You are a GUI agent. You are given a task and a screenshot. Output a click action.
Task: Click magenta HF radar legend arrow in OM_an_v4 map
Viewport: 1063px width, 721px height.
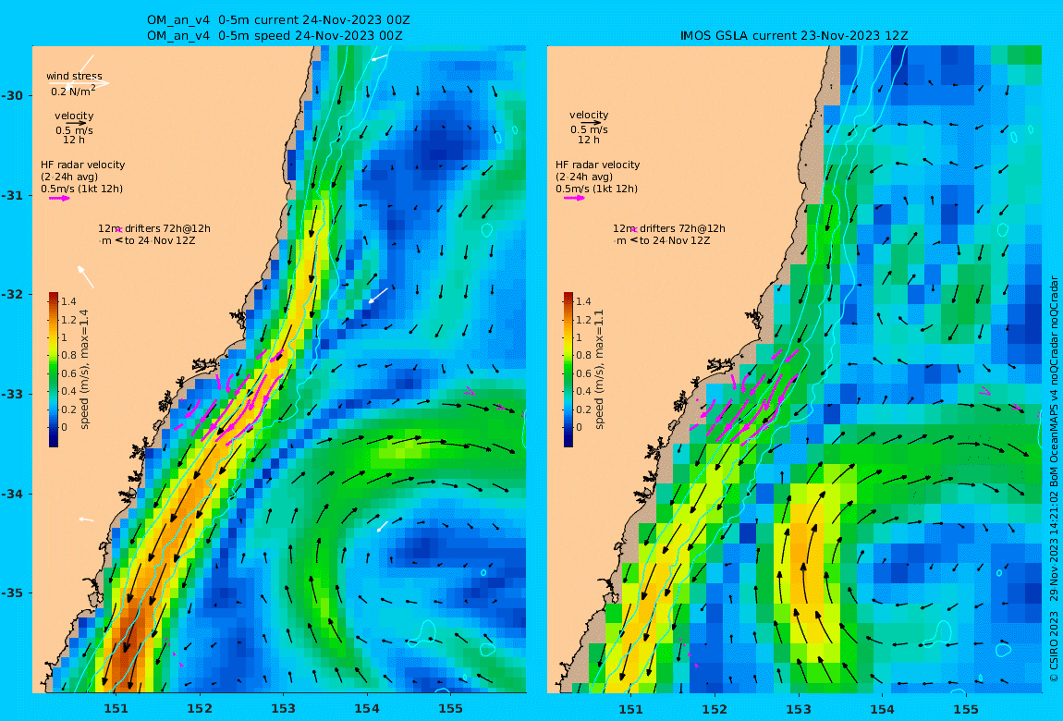(58, 198)
